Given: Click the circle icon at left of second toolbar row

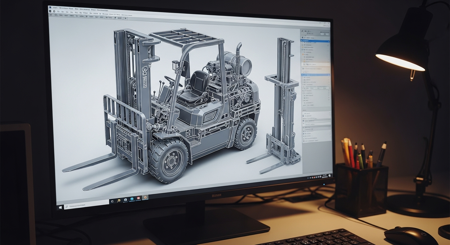Looking at the screenshot, I should tap(50, 15).
